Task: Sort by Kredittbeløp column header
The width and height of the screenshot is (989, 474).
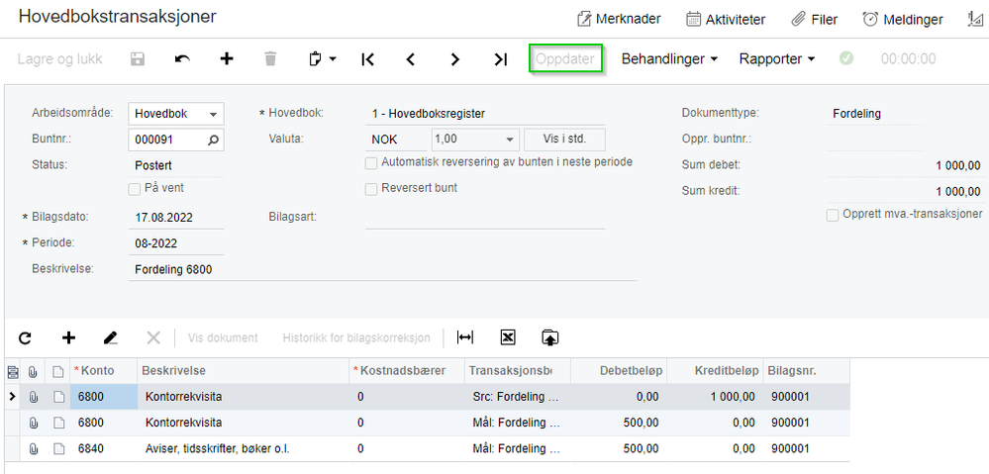Action: 715,371
